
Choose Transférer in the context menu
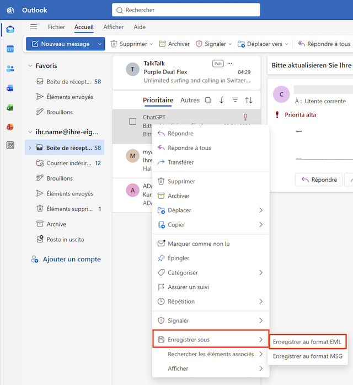(211, 162)
